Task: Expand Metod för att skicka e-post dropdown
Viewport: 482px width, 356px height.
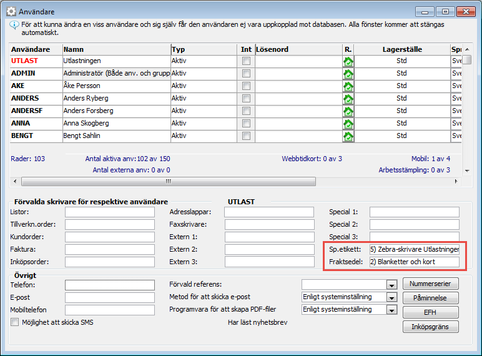Action: (x=391, y=297)
